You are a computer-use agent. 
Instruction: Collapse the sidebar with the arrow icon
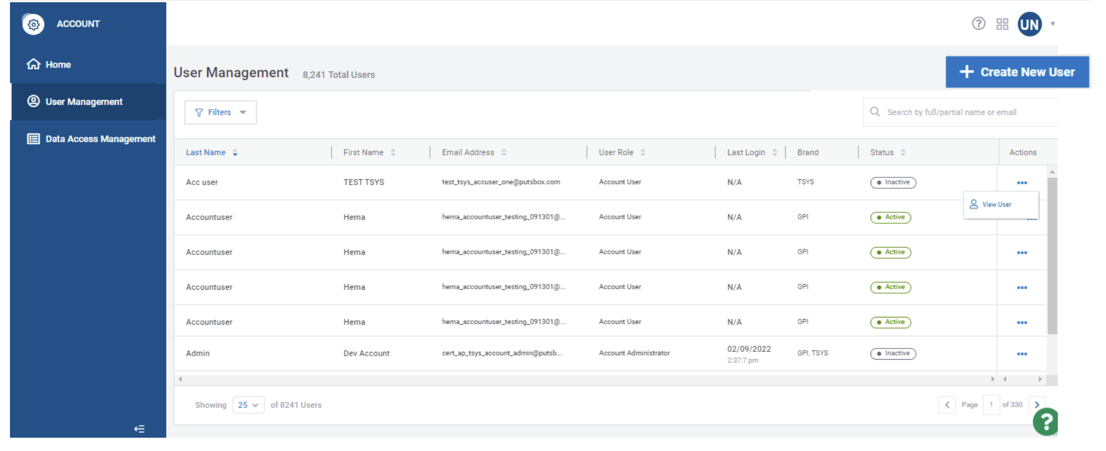click(x=139, y=428)
